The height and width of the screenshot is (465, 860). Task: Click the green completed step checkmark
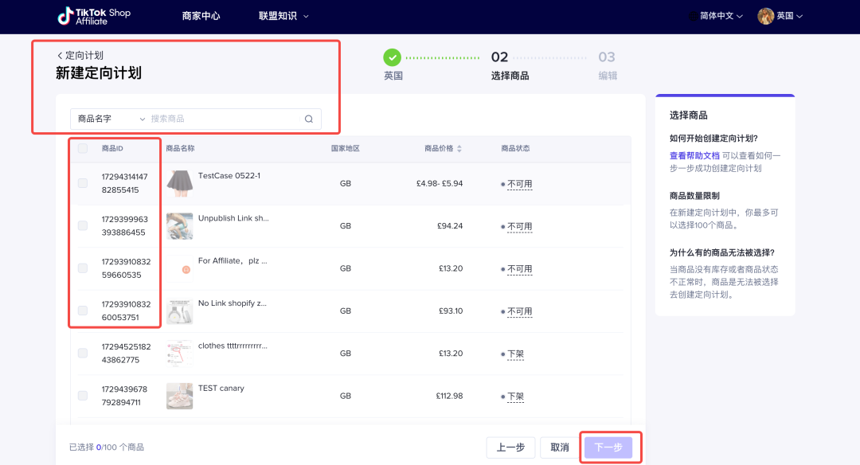pos(392,57)
